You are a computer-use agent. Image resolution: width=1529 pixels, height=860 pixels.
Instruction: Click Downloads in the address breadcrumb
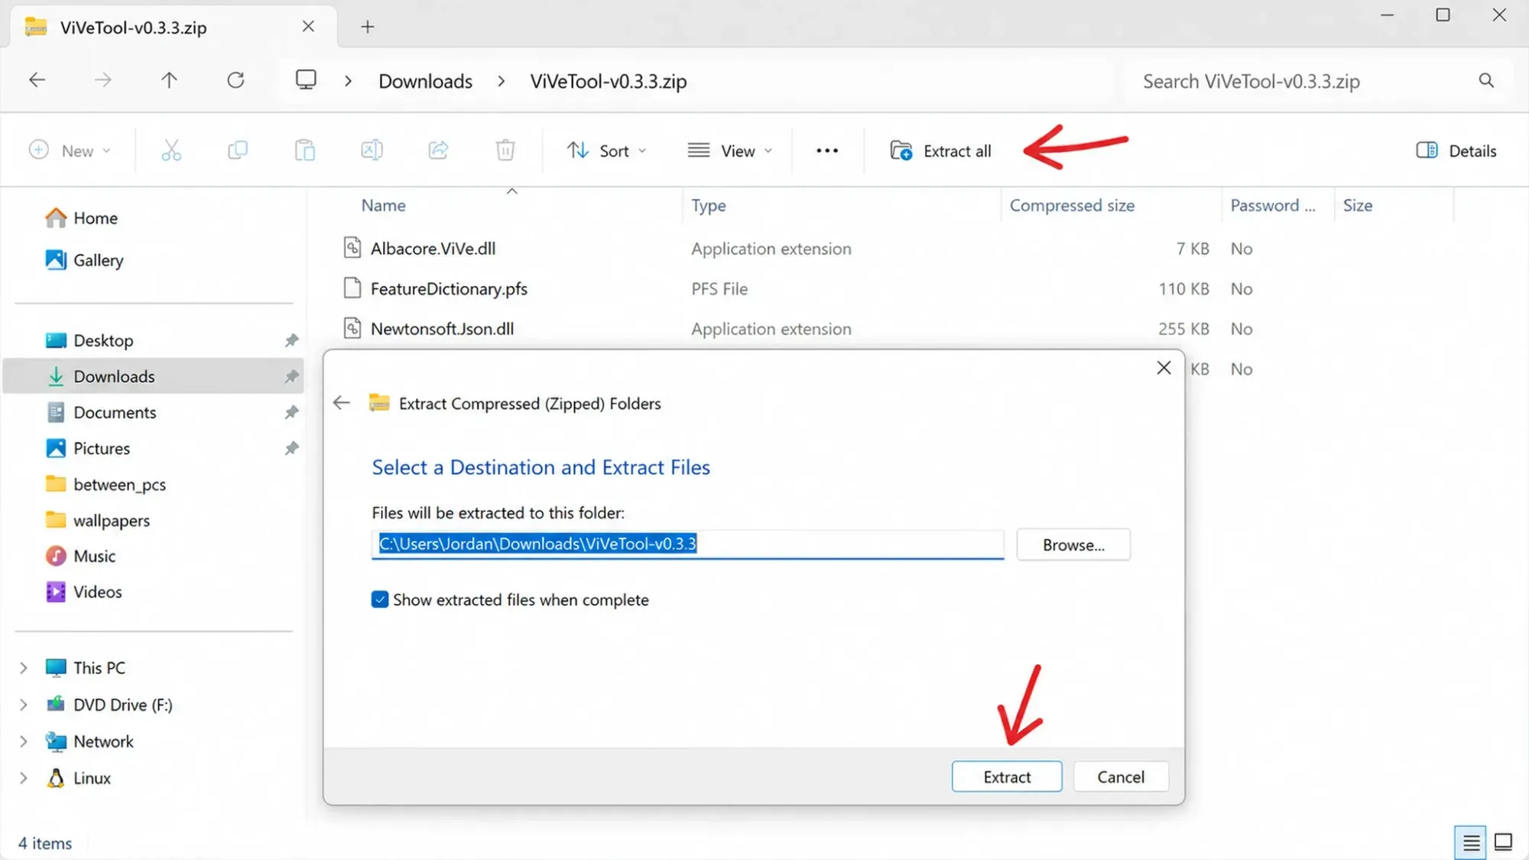coord(425,81)
